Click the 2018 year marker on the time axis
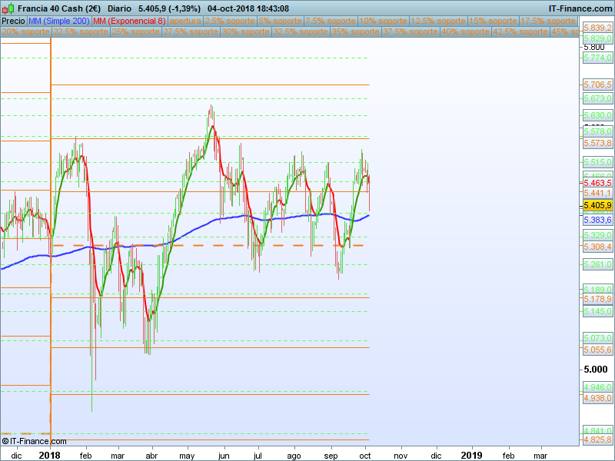The image size is (615, 461). coord(50,455)
